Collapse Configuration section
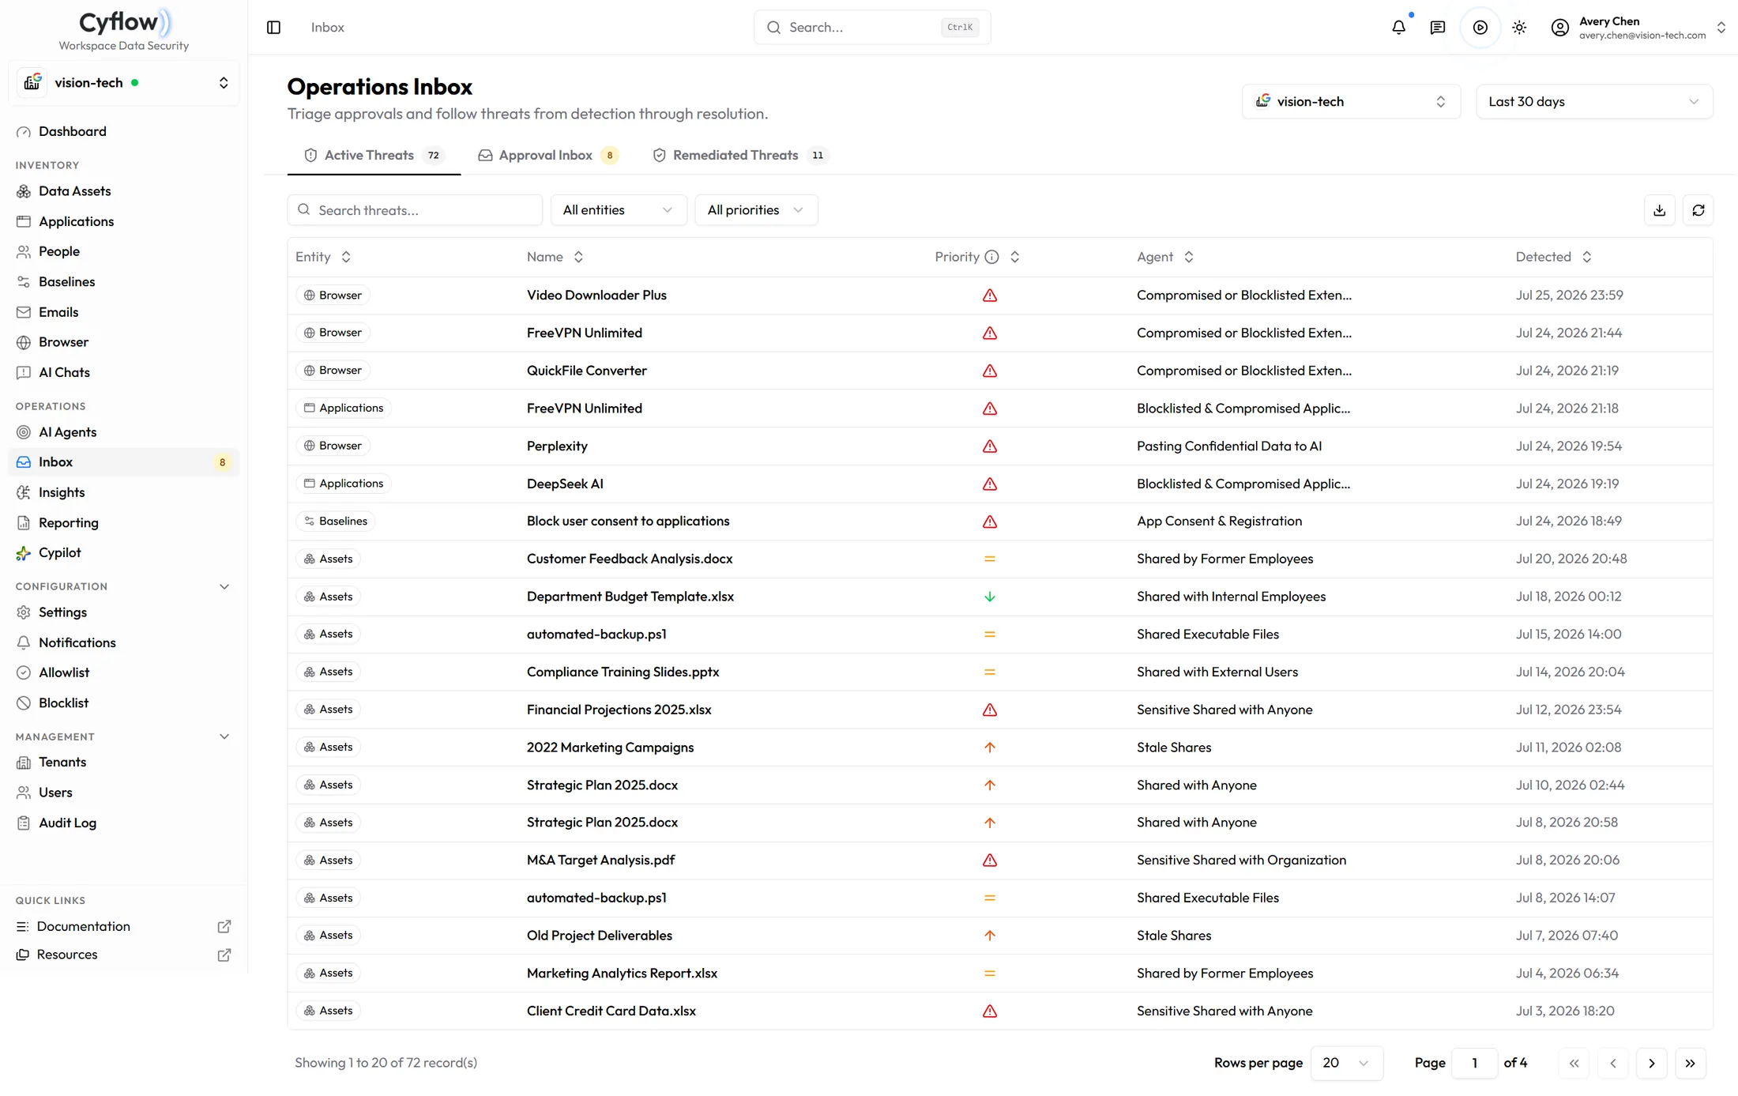The image size is (1738, 1096). pos(224,586)
